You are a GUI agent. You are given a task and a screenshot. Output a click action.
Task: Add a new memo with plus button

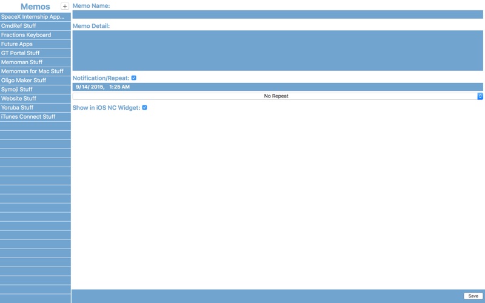[65, 6]
